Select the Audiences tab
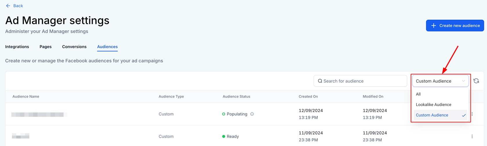Viewport: 487px width, 146px height. [107, 47]
